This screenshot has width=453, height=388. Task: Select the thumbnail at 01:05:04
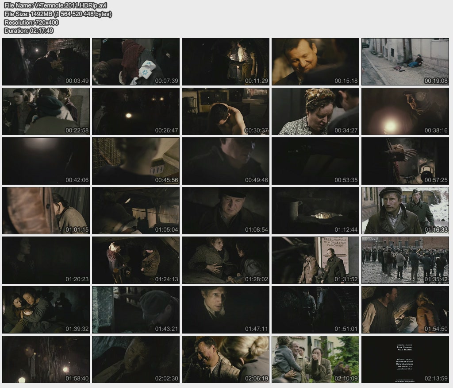[136, 211]
